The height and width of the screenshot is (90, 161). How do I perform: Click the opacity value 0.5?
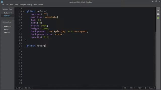[x=46, y=37]
